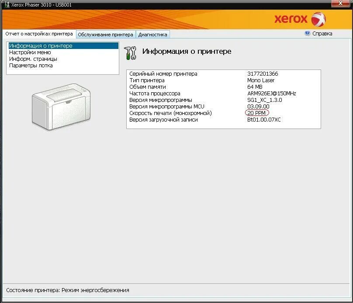
Task: Click the ARM926EJ@150MHz value
Action: 271,93
